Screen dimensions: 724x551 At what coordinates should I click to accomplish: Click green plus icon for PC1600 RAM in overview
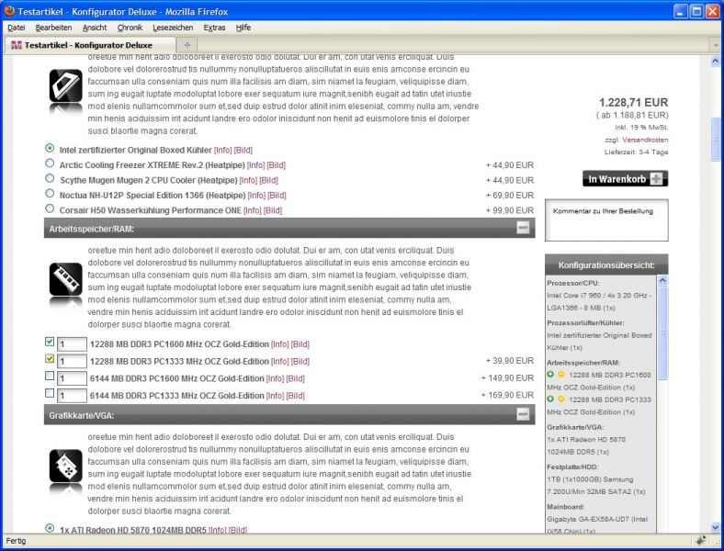click(x=550, y=375)
